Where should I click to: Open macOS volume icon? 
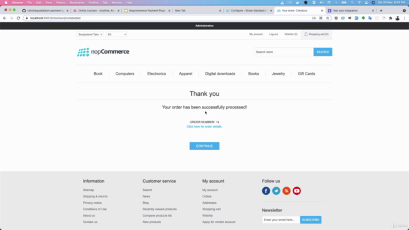[321, 3]
